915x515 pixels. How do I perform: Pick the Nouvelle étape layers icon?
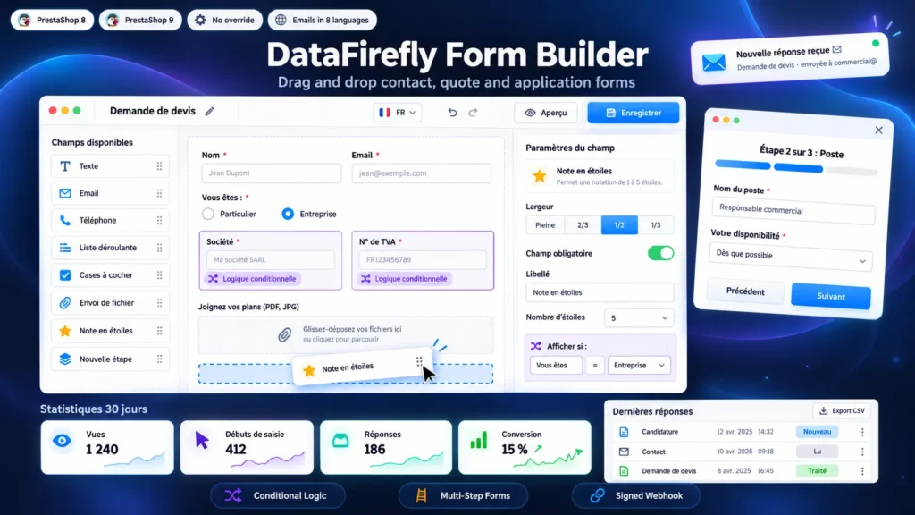(64, 359)
